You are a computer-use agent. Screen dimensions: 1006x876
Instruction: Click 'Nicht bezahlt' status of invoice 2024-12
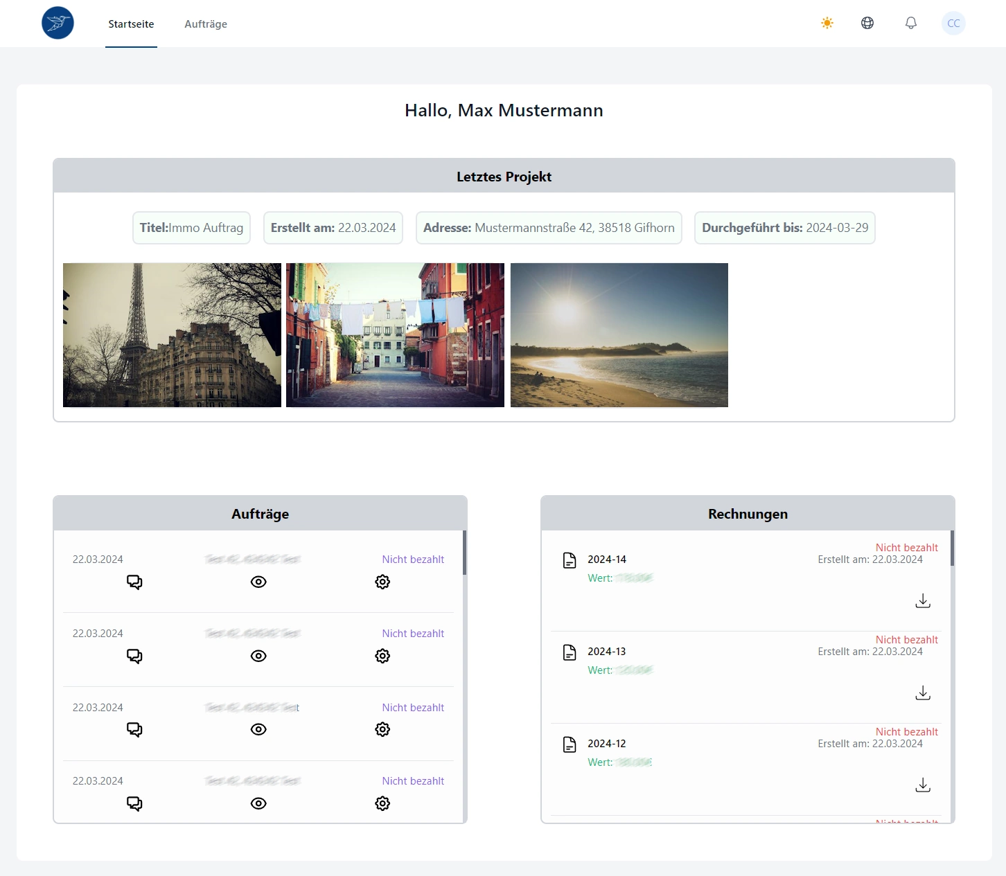click(x=906, y=732)
